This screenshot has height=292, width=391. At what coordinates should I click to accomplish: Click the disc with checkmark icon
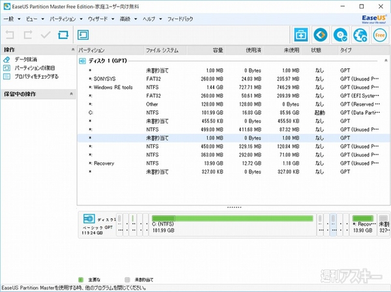coord(340,35)
